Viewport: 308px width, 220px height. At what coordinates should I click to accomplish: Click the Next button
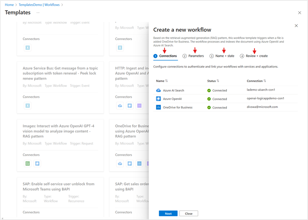[168, 214]
